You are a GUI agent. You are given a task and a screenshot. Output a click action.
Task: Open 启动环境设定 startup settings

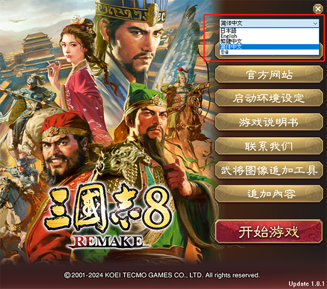pos(269,98)
